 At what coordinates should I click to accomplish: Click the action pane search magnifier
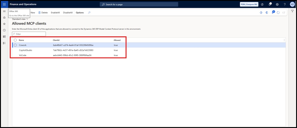tap(89, 13)
